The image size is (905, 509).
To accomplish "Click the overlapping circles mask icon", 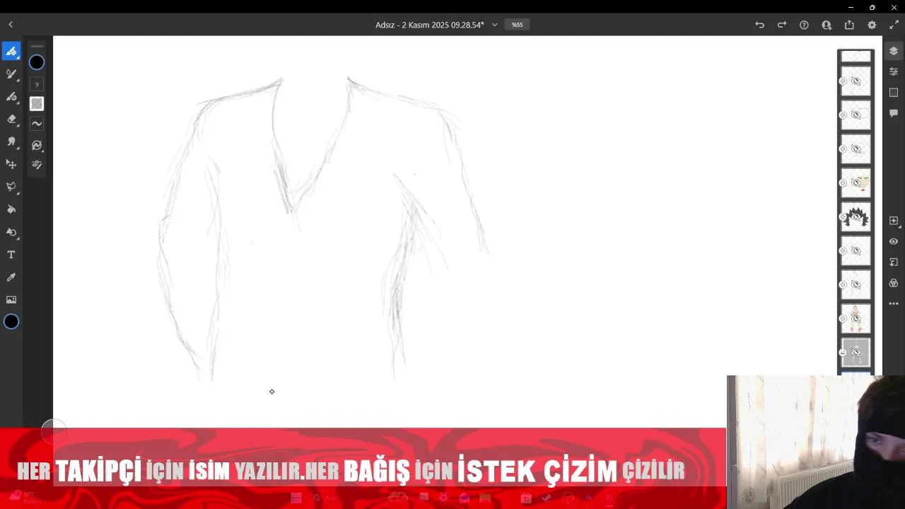I will pyautogui.click(x=894, y=283).
